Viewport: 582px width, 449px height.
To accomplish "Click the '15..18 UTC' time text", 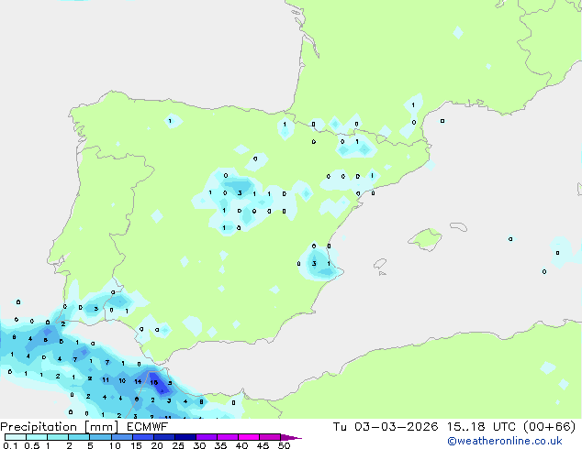I will coord(482,427).
